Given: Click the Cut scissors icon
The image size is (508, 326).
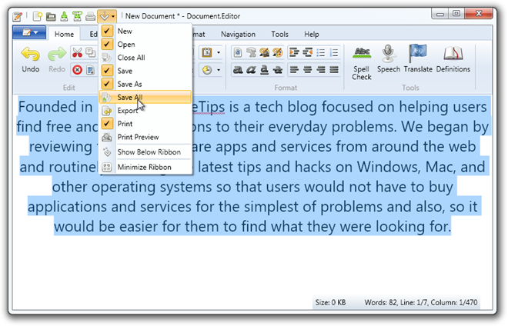Looking at the screenshot, I should pos(77,52).
